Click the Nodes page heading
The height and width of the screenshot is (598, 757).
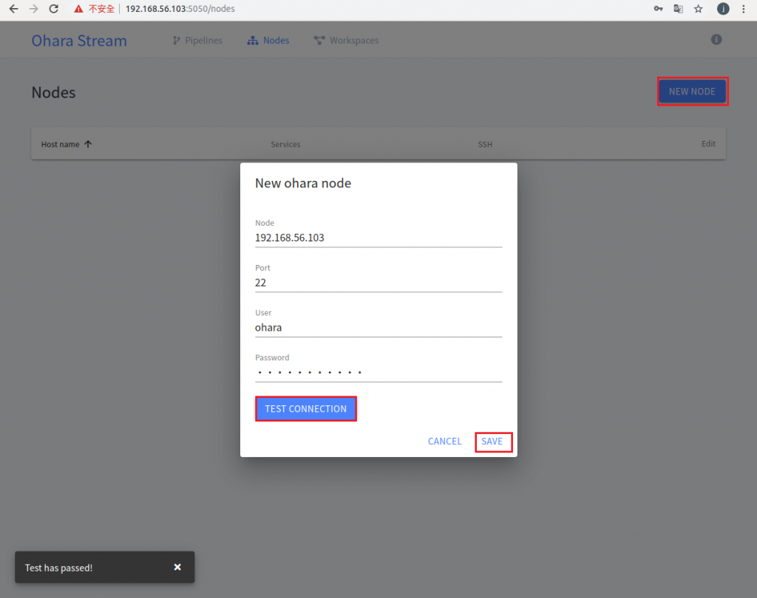point(53,92)
